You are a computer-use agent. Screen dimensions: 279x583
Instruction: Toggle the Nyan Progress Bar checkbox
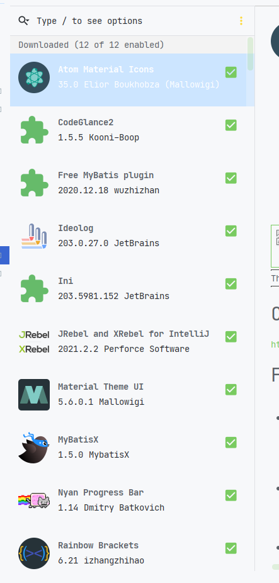click(x=231, y=495)
